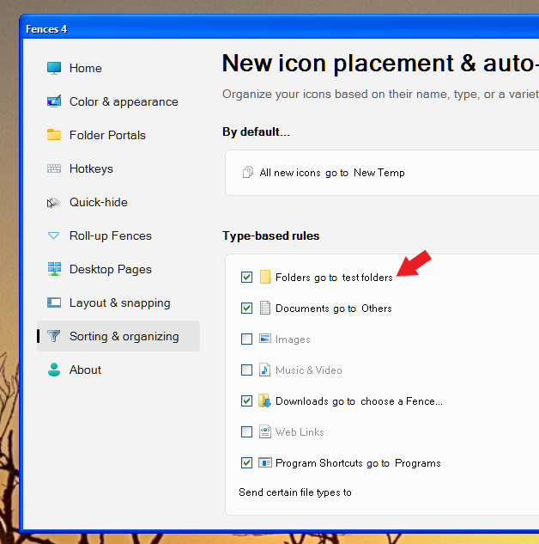Check the Music & Video checkbox

click(x=246, y=370)
